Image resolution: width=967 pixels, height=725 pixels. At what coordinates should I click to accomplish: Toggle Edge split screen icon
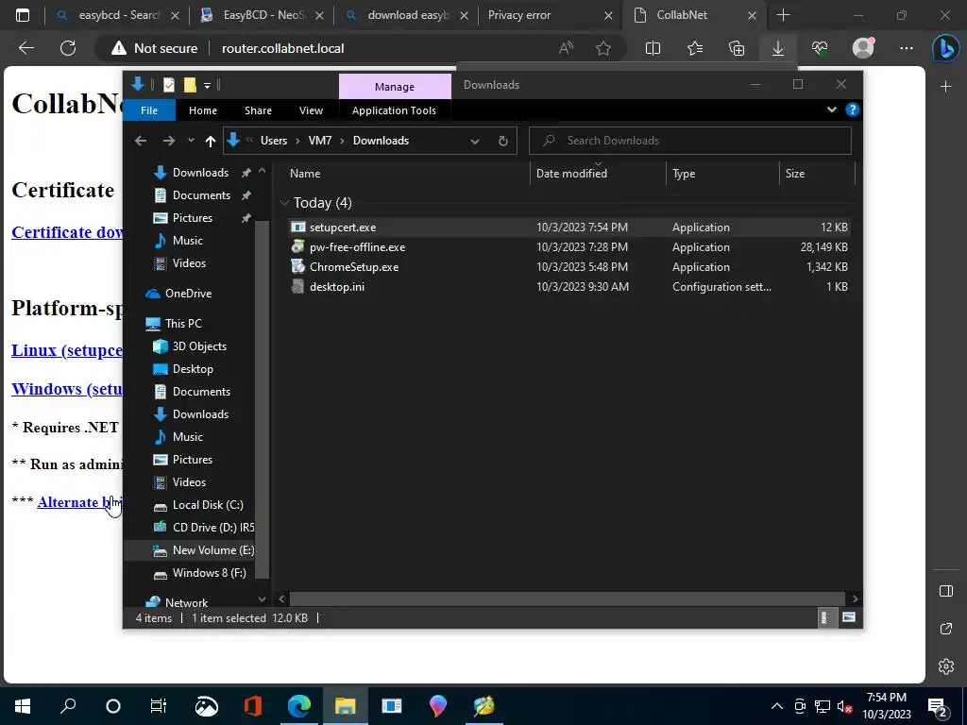(653, 48)
